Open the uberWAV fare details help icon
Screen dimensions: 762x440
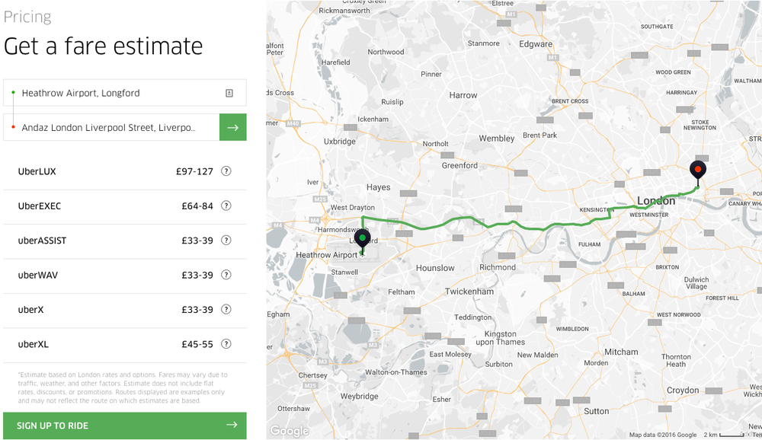(x=226, y=275)
